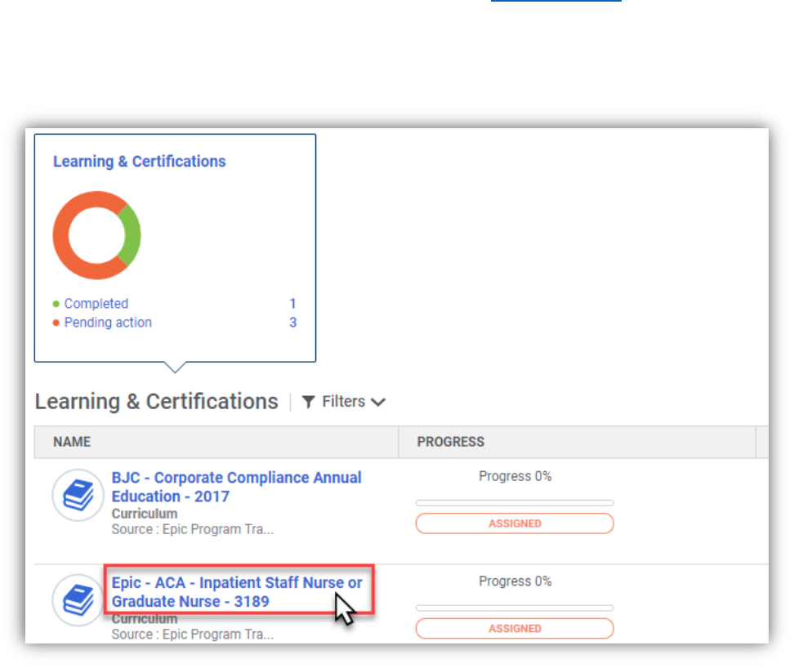Click the Pending action count of 3

click(x=292, y=323)
